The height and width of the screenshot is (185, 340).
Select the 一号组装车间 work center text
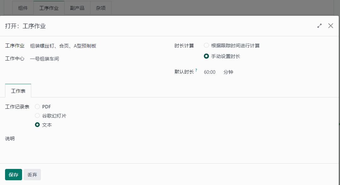click(44, 59)
